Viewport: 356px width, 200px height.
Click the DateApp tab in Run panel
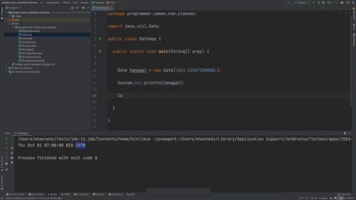coord(22,133)
